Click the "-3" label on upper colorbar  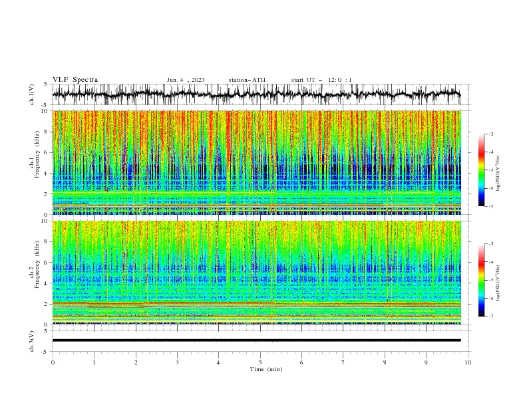coord(490,134)
